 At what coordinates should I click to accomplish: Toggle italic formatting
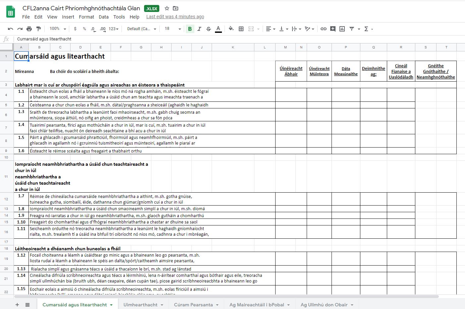(199, 29)
